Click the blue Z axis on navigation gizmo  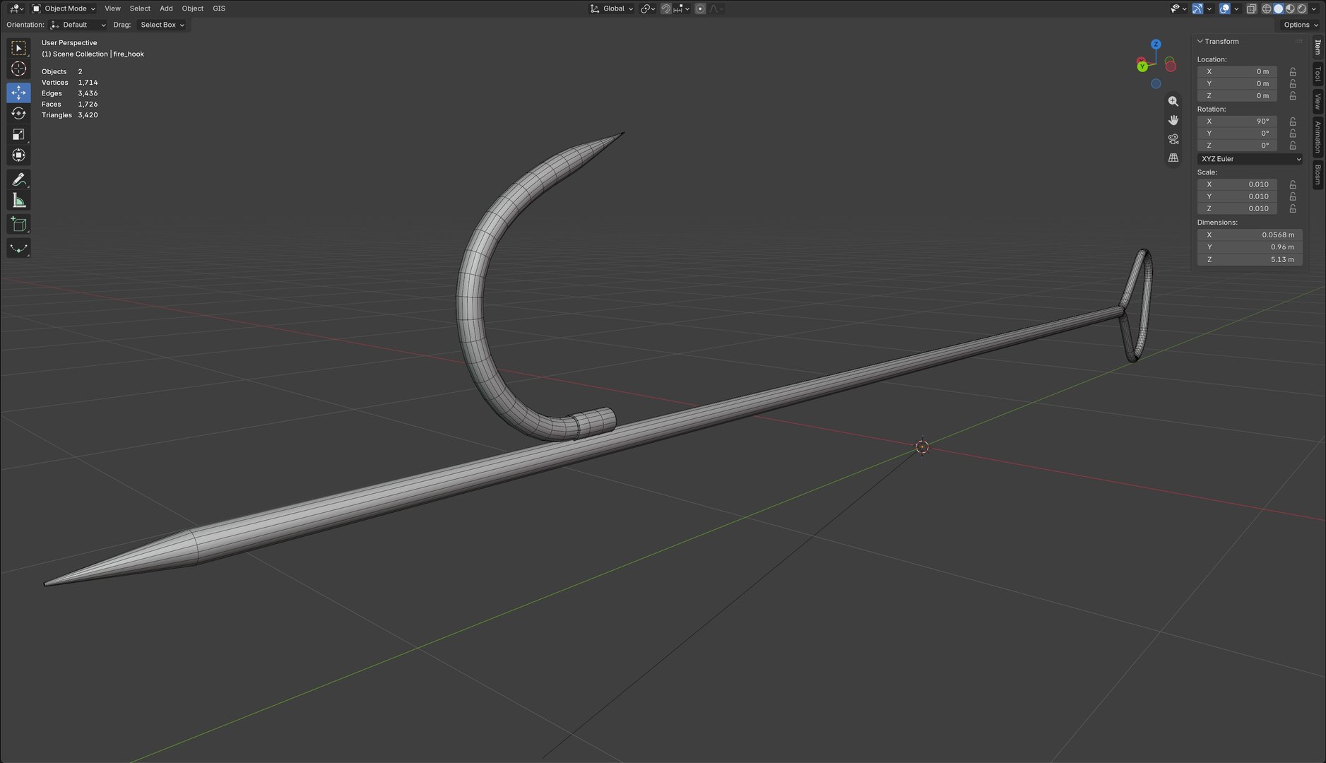click(x=1156, y=44)
